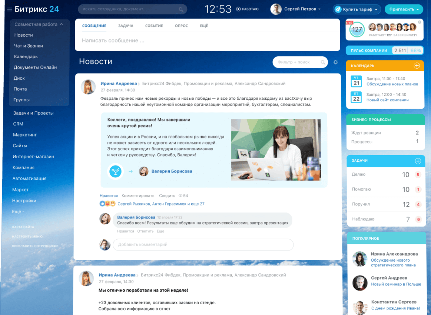Click red badge 4 next to Поручил
The image size is (431, 315).
(418, 204)
